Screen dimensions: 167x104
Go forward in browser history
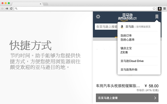click(7, 9)
